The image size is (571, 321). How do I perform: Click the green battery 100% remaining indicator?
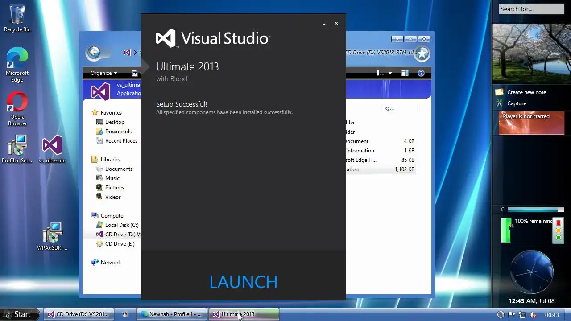pyautogui.click(x=506, y=230)
